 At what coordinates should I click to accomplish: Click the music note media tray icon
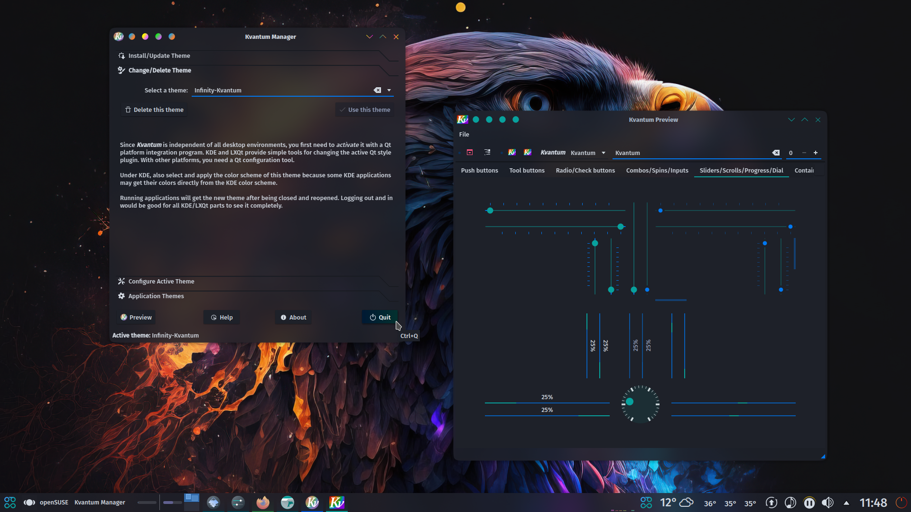tap(790, 503)
